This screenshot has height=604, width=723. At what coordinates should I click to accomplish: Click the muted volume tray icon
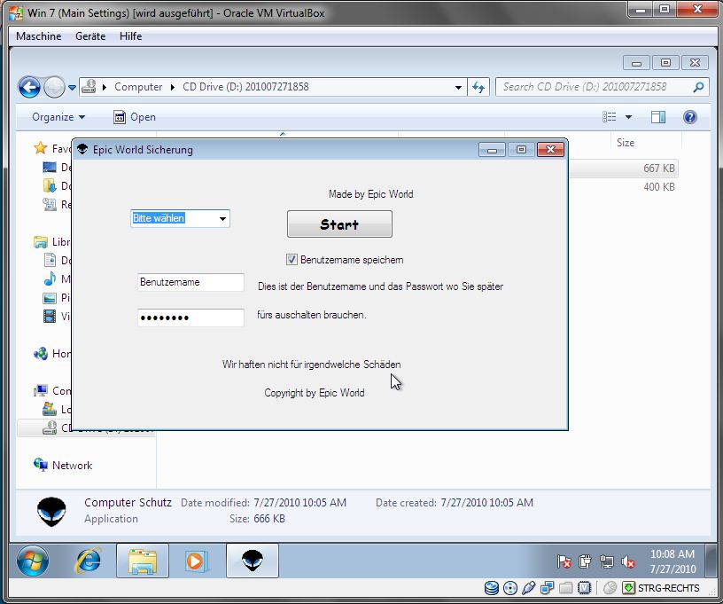click(x=628, y=561)
